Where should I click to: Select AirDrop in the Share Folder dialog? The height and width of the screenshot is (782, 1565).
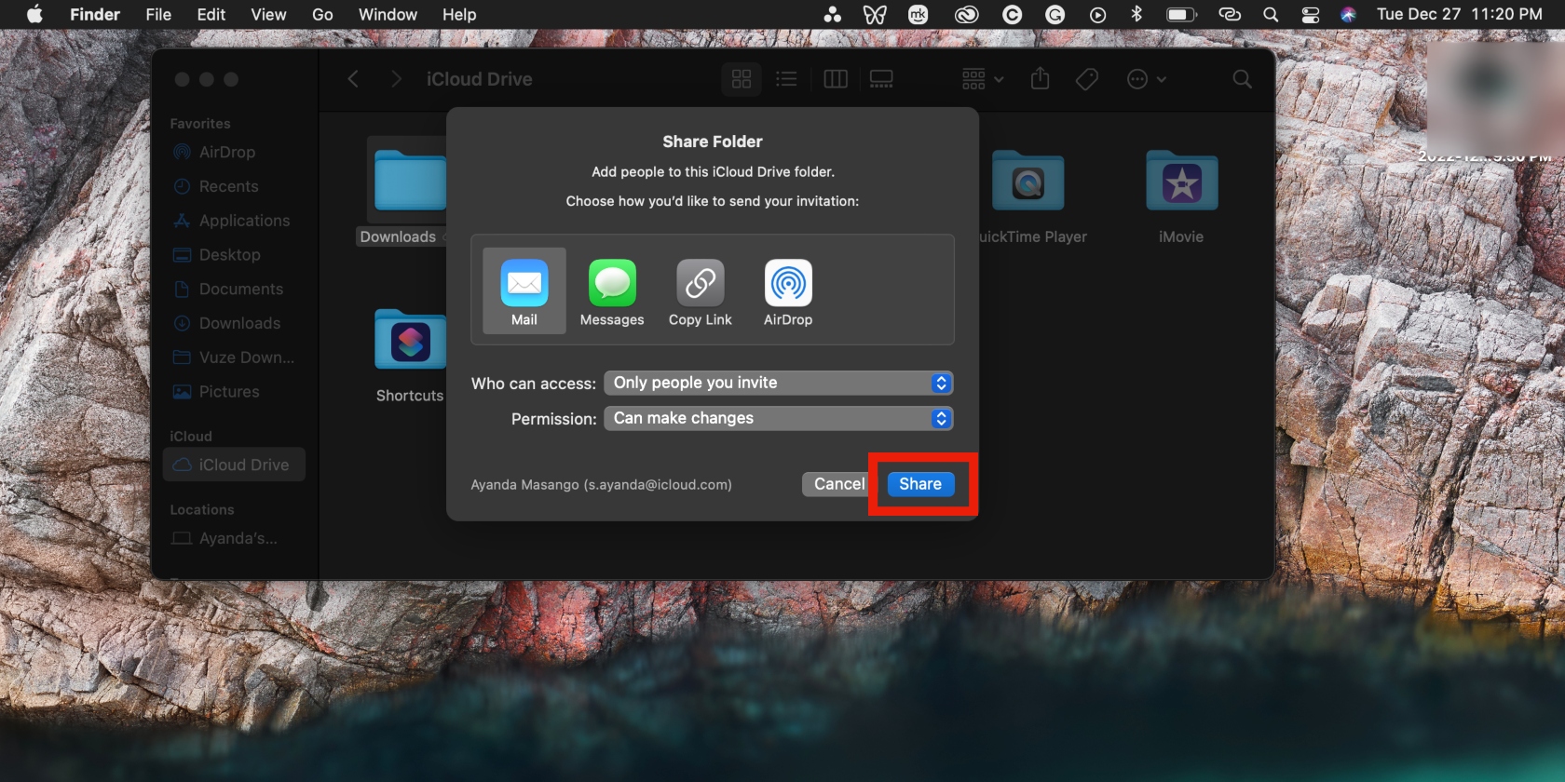[788, 292]
